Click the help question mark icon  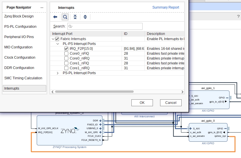(238, 16)
